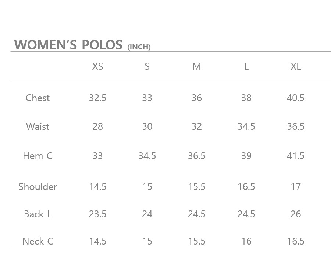This screenshot has width=331, height=253.
Task: Select the L size column header
Action: (246, 66)
